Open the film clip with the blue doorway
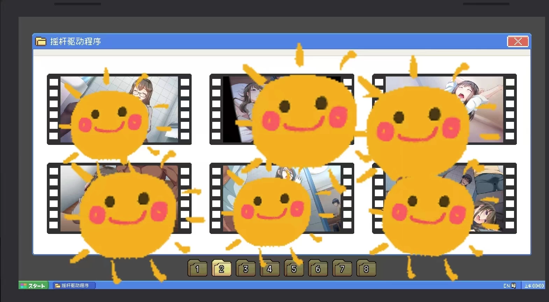This screenshot has height=302, width=549. tap(282, 198)
